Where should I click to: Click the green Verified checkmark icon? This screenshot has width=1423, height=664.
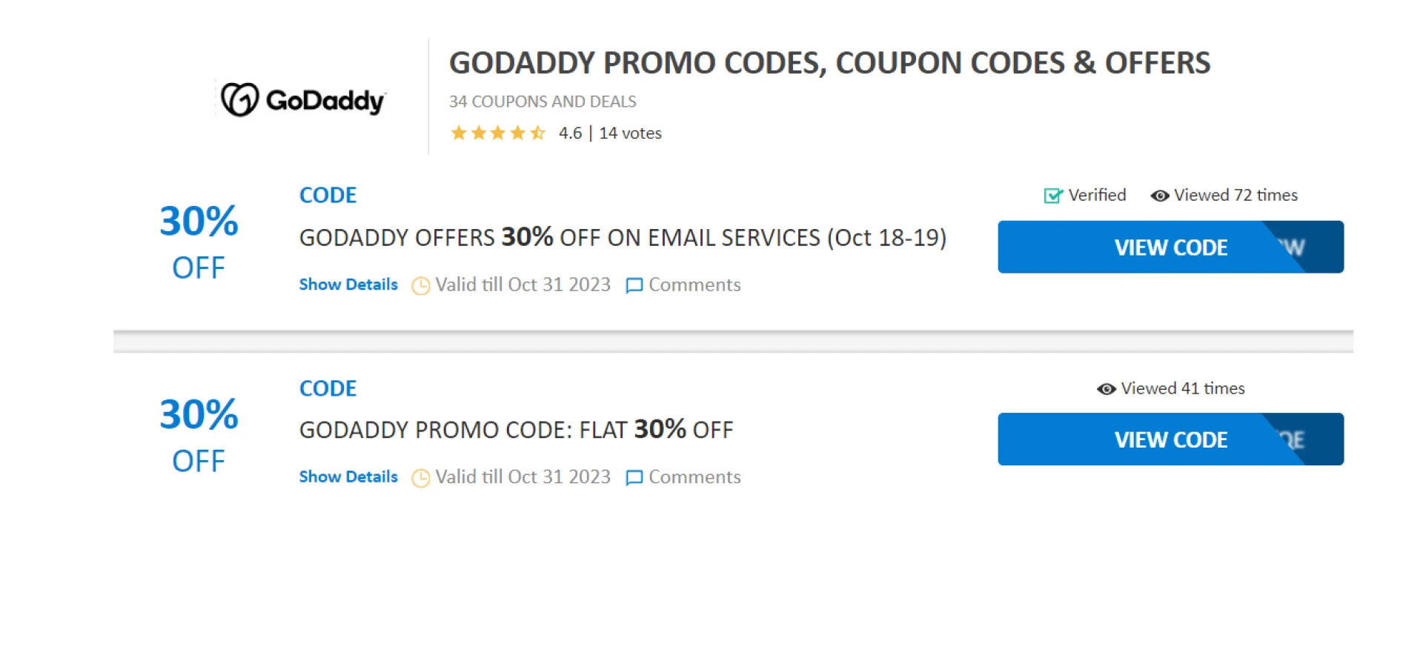point(1052,196)
